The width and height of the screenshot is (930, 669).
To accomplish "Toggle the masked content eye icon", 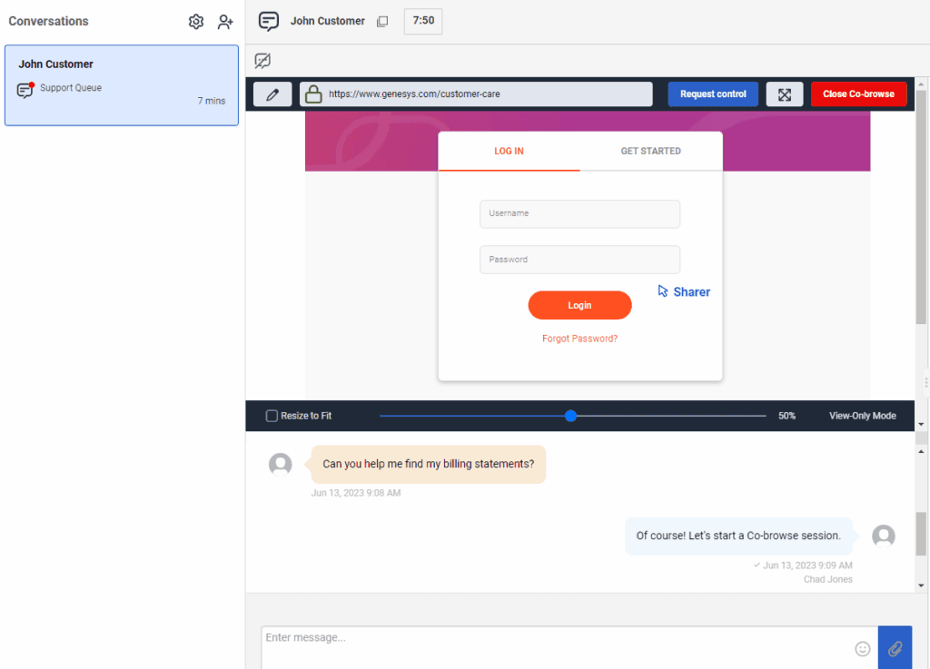I will point(262,61).
